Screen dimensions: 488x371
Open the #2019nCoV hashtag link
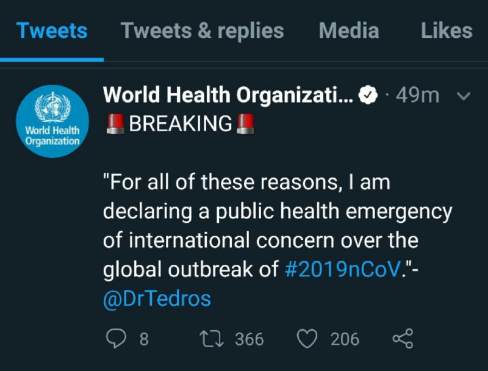point(343,269)
